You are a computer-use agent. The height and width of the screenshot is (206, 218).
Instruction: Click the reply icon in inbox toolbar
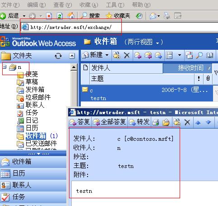(138, 55)
